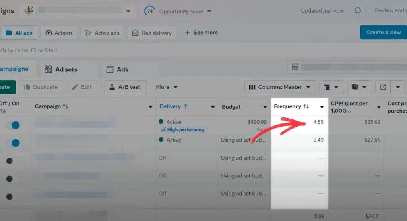Sort by the Off / On arrows

[x=3, y=111]
